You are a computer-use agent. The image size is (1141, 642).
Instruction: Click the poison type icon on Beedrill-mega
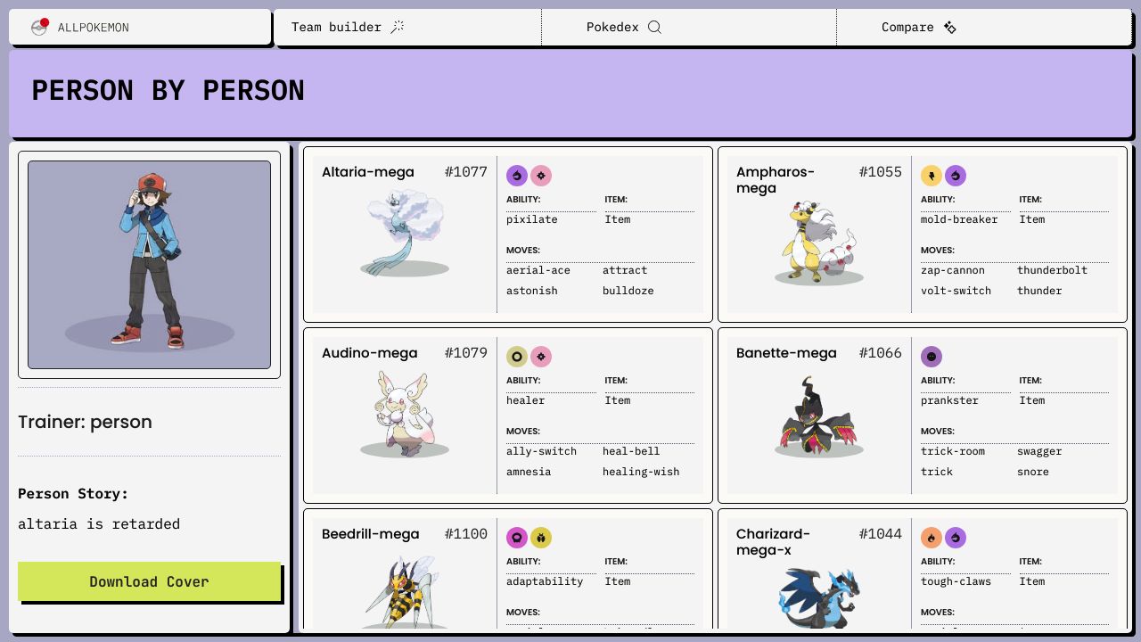(x=517, y=538)
